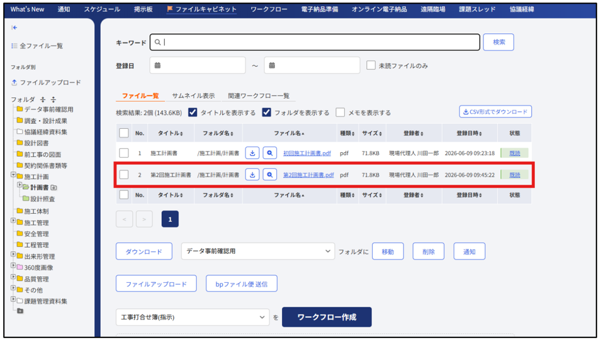Switch to the 関連ワークフロー一覧 tab
This screenshot has height=340, width=601.
point(259,96)
